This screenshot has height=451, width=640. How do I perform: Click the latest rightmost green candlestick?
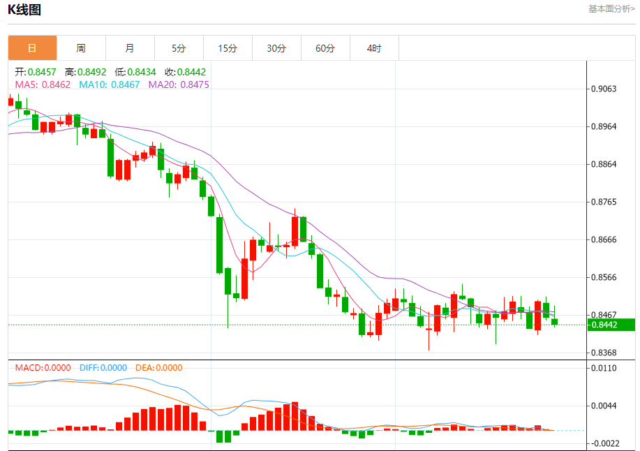point(554,322)
